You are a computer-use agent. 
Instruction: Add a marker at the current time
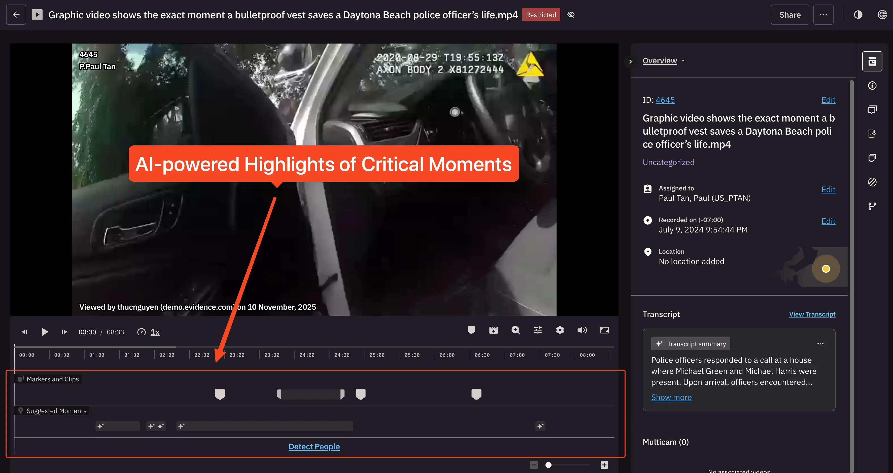click(x=471, y=330)
